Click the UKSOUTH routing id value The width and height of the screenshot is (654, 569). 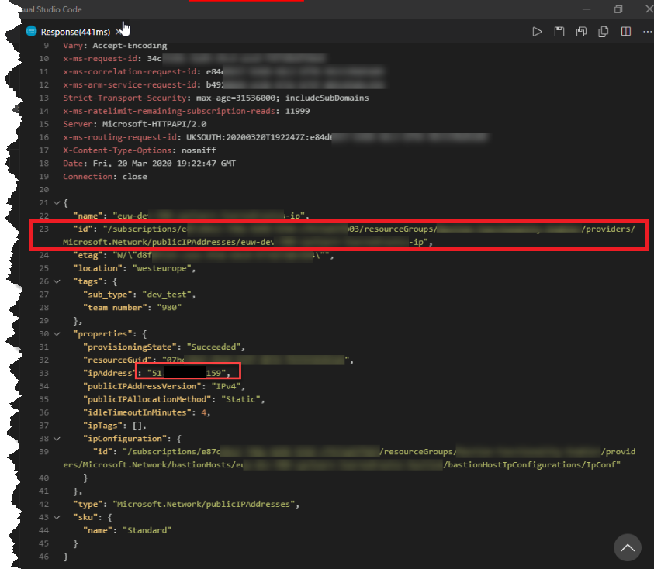(x=258, y=137)
